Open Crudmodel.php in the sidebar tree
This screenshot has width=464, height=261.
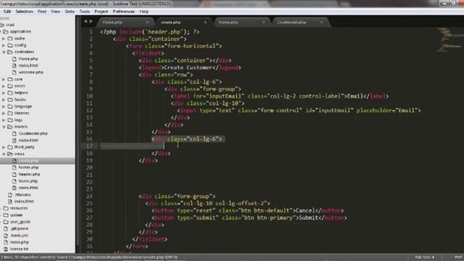click(33, 133)
